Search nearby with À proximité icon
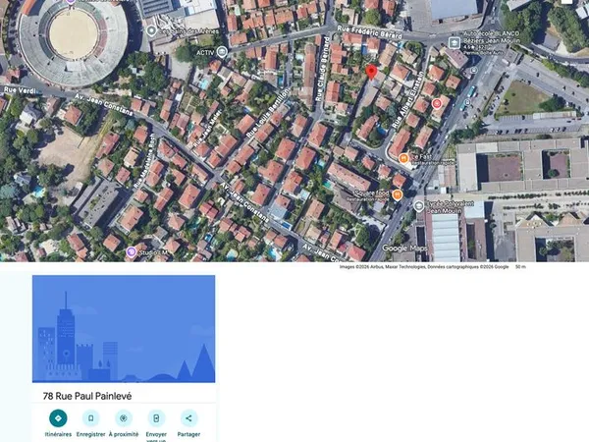The image size is (589, 442). pyautogui.click(x=124, y=418)
